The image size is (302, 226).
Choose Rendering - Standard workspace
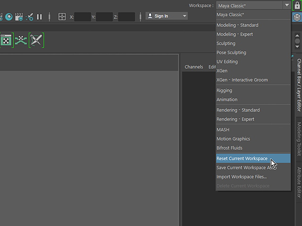point(253,110)
